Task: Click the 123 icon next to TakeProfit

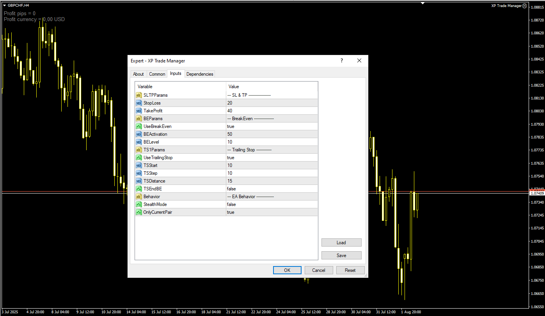Action: [x=138, y=110]
